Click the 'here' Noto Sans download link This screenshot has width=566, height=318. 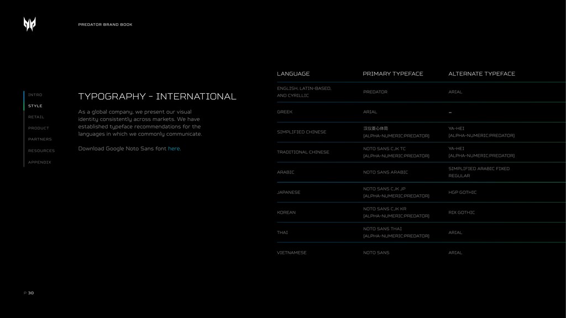[x=174, y=149]
